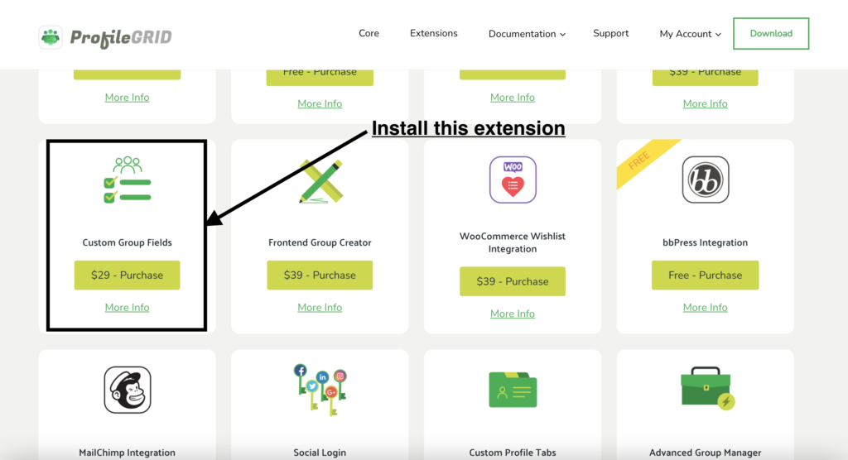Purchase WooCommerce Wishlist Integration for $39
Screen dimensions: 848x460
click(513, 281)
